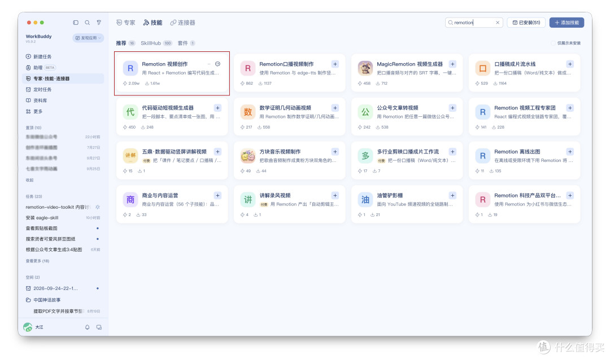Click the MagicRemotion cat avatar thumbnail
Screen dimensions: 610x360
click(x=365, y=68)
